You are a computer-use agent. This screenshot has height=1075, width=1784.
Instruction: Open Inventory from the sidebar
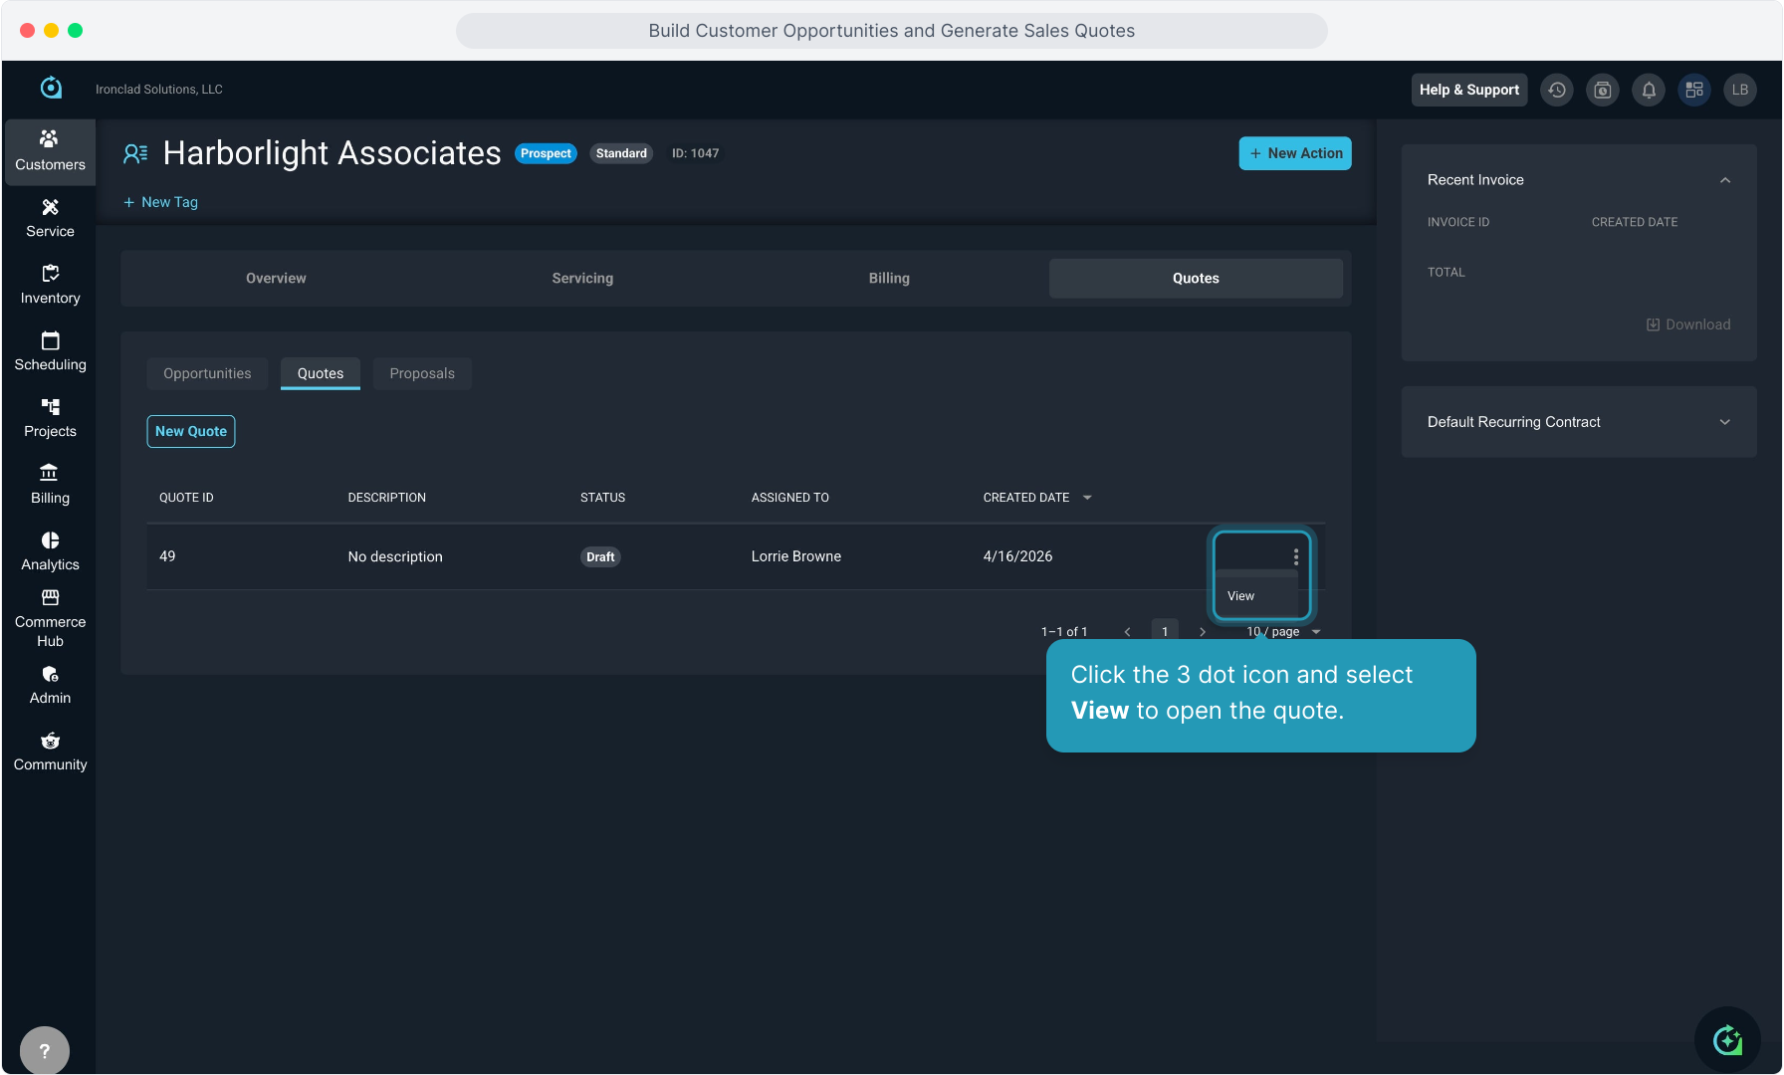pos(50,285)
